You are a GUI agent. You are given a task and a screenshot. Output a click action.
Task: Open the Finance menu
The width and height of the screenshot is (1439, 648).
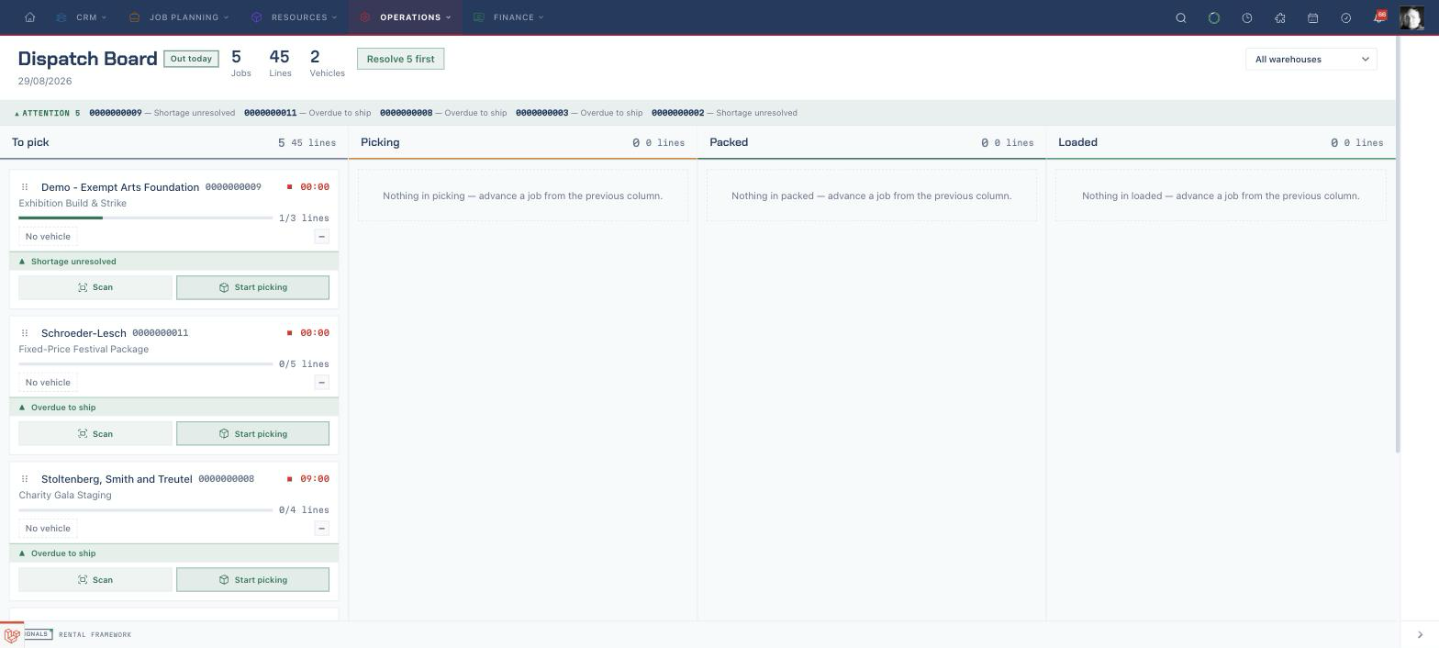(508, 17)
